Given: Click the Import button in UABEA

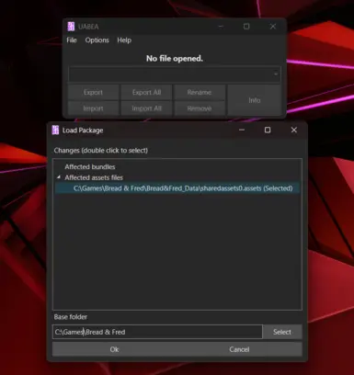Looking at the screenshot, I should pos(93,108).
